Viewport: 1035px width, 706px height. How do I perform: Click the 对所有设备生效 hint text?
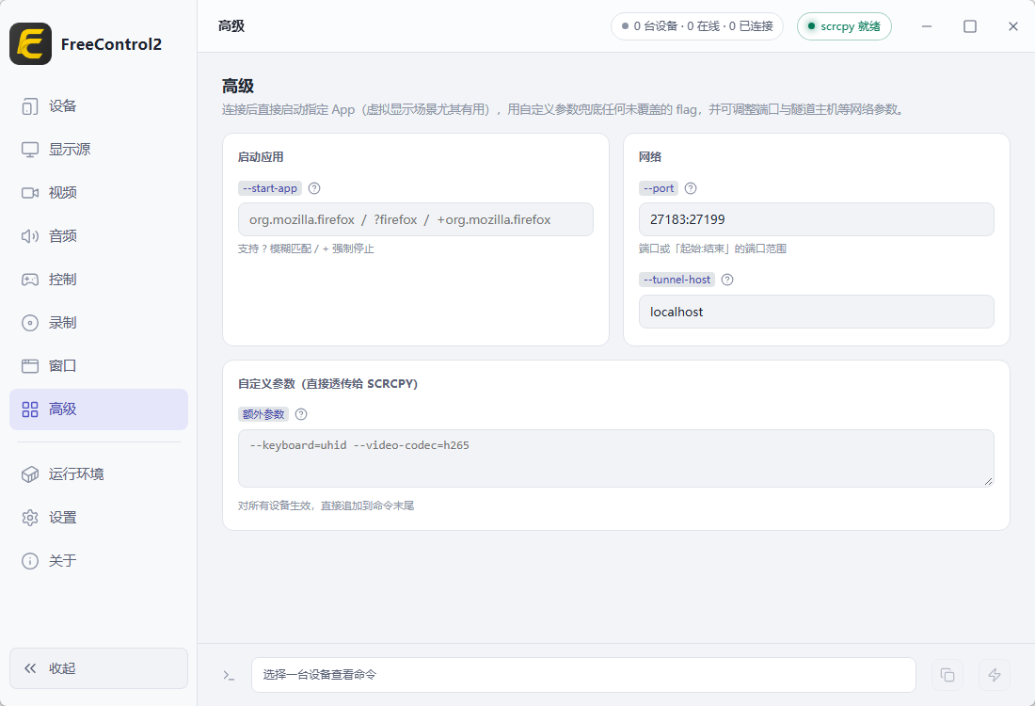[x=326, y=505]
